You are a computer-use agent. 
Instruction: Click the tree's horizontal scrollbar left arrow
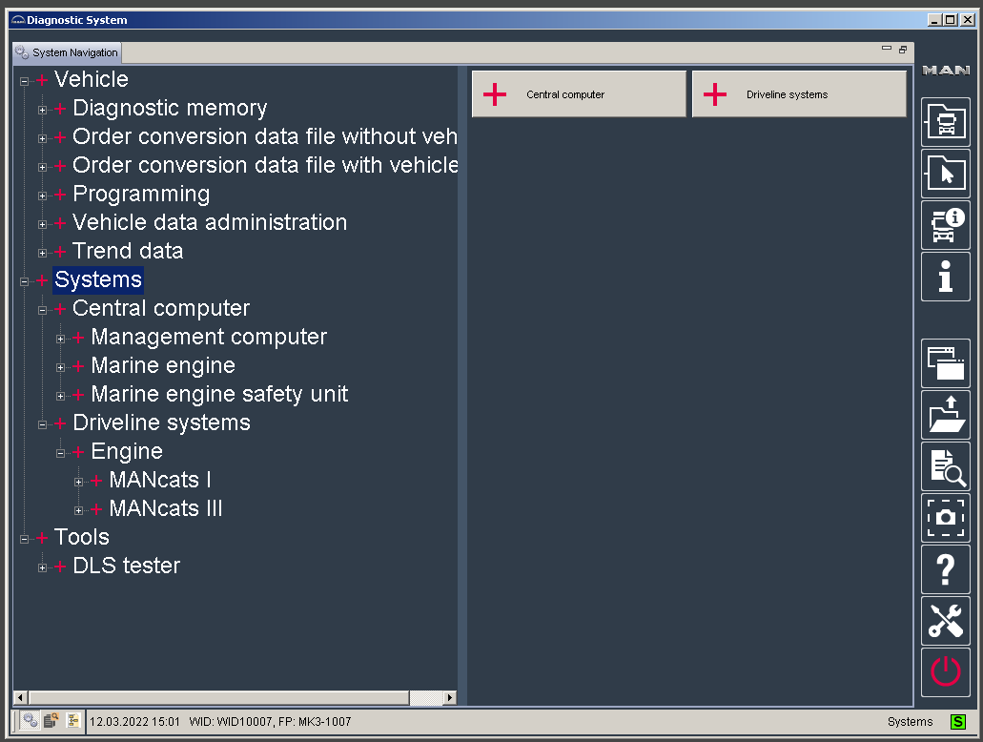[x=20, y=697]
